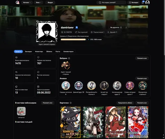This screenshot has width=165, height=139.
Task: Switch to the Закладки profile tab
Action: [x=28, y=51]
